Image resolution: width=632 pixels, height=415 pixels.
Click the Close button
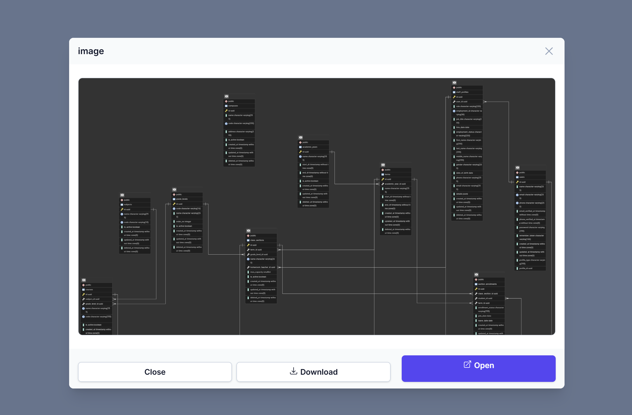tap(155, 372)
